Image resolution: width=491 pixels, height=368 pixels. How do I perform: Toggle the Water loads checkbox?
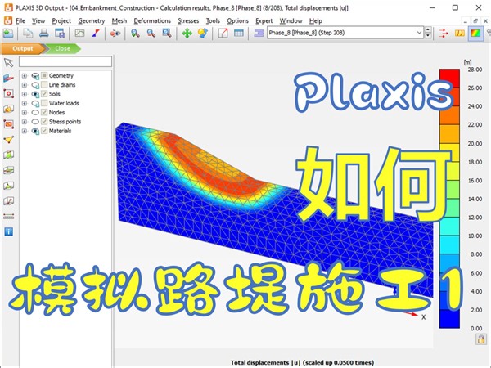(x=44, y=103)
